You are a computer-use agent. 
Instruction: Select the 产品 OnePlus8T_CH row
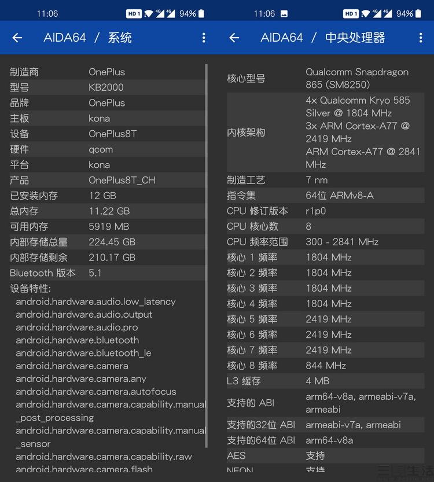click(107, 180)
